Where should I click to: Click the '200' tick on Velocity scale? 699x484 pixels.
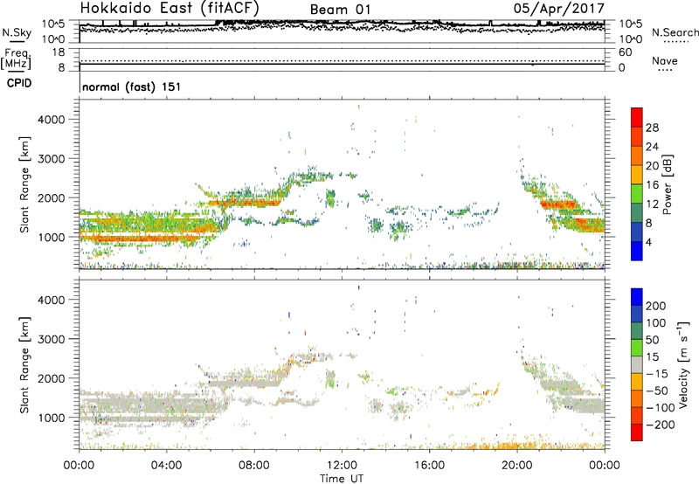tap(656, 306)
